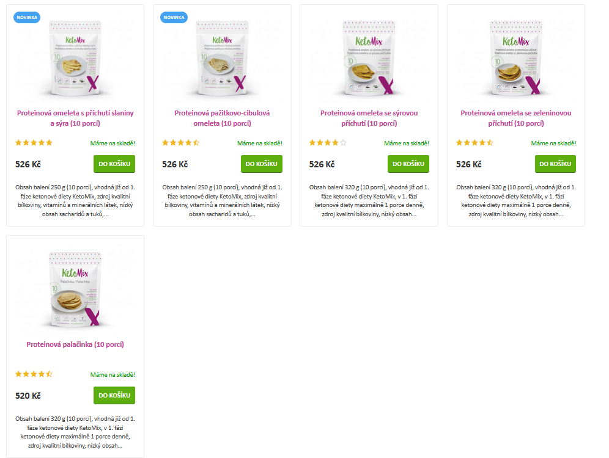609x458 pixels.
Task: Open the sýrová příchuť omelette product image
Action: (x=369, y=58)
